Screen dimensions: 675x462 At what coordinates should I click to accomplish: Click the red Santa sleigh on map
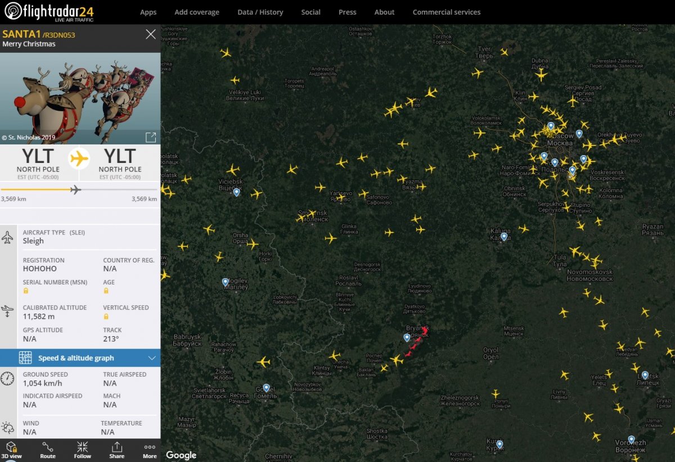[x=416, y=342]
